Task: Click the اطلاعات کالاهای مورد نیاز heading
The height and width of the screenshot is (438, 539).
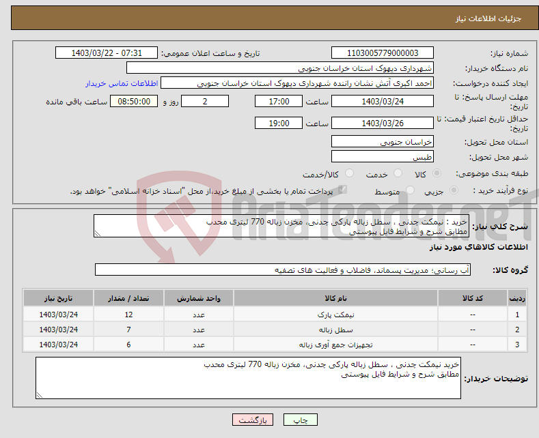Action: tap(478, 247)
